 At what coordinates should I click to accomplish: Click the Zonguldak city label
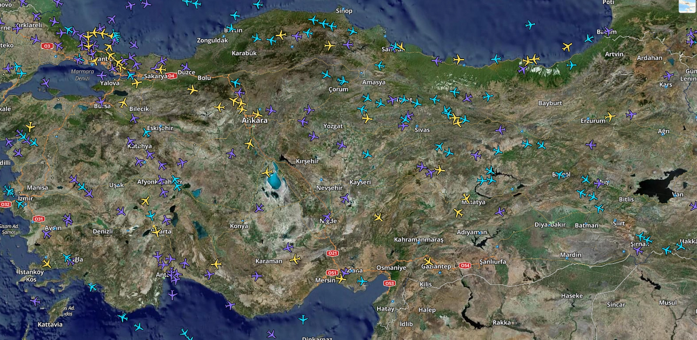coord(212,40)
